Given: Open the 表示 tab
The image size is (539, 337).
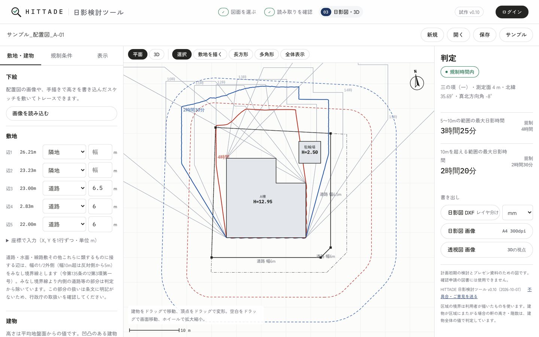Looking at the screenshot, I should [103, 56].
